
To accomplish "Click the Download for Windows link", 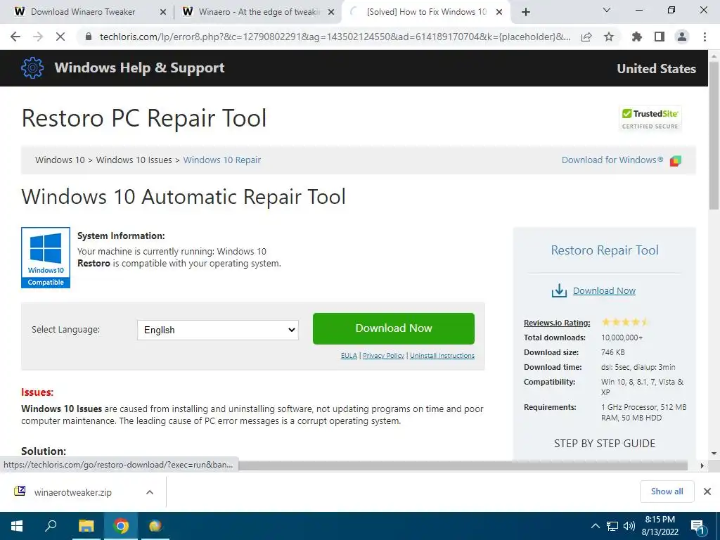I will tap(612, 160).
